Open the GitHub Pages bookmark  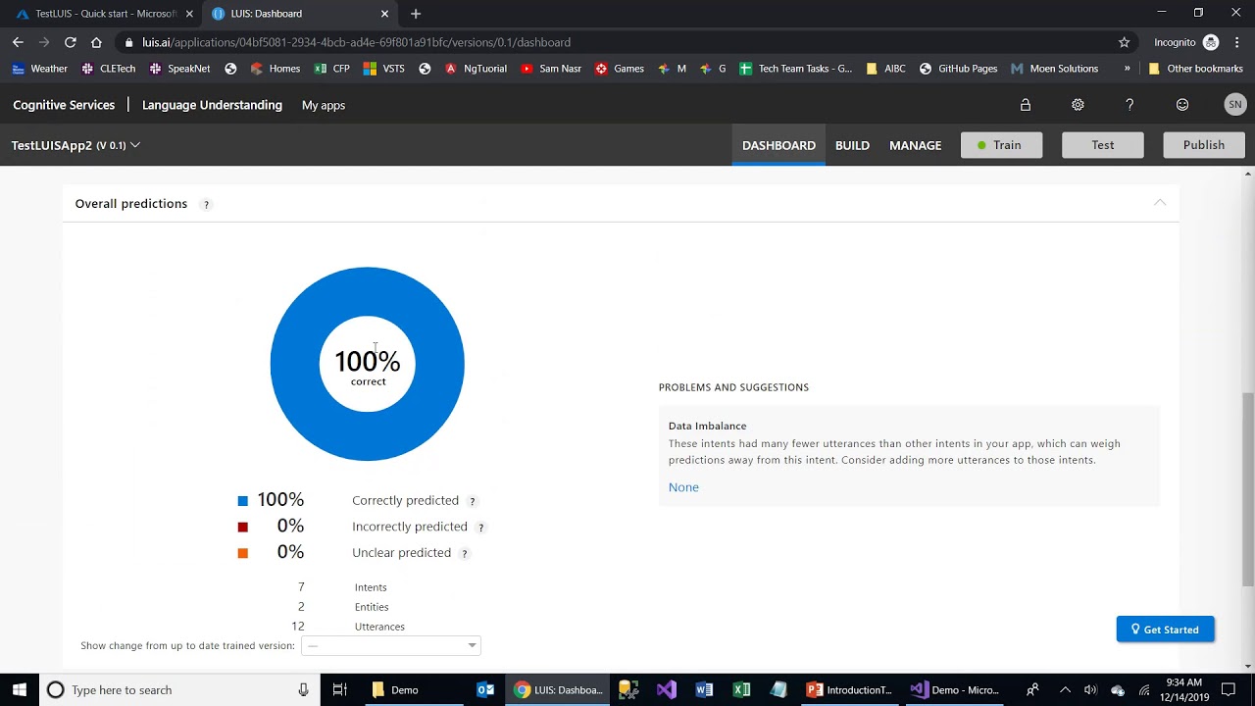click(x=958, y=69)
